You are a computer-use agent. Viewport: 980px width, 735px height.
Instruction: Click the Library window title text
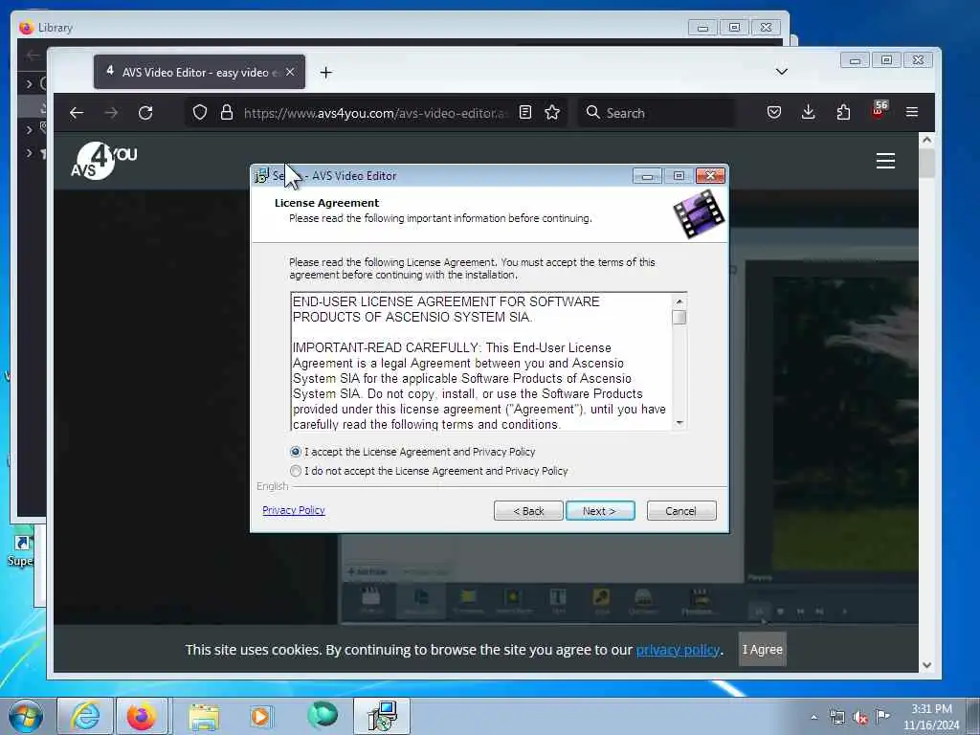[55, 28]
